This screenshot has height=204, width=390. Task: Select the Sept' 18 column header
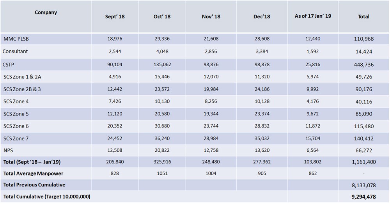pyautogui.click(x=115, y=17)
